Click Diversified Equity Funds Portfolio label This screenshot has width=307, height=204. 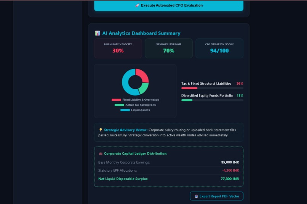[x=207, y=96]
